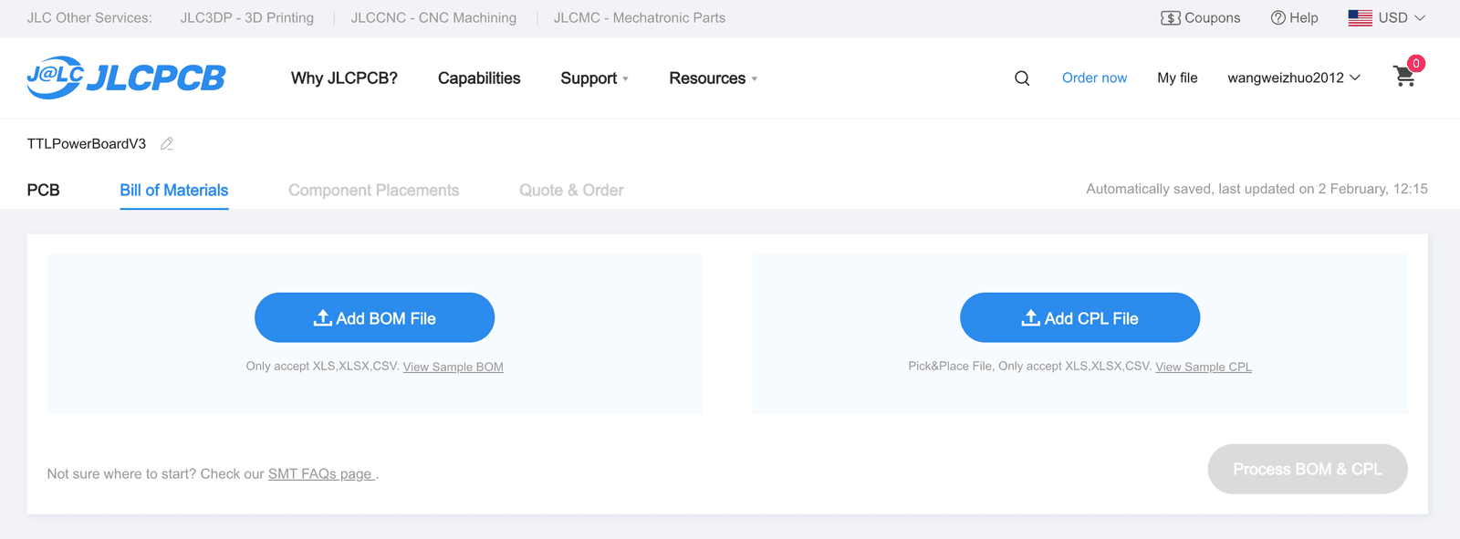The width and height of the screenshot is (1460, 539).
Task: Switch to the PCB tab
Action: click(x=43, y=190)
